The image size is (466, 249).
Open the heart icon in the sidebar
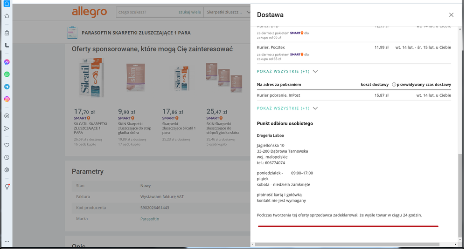pos(7,145)
